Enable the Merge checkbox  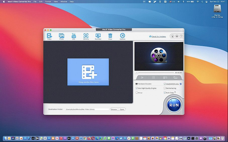pos(137,93)
